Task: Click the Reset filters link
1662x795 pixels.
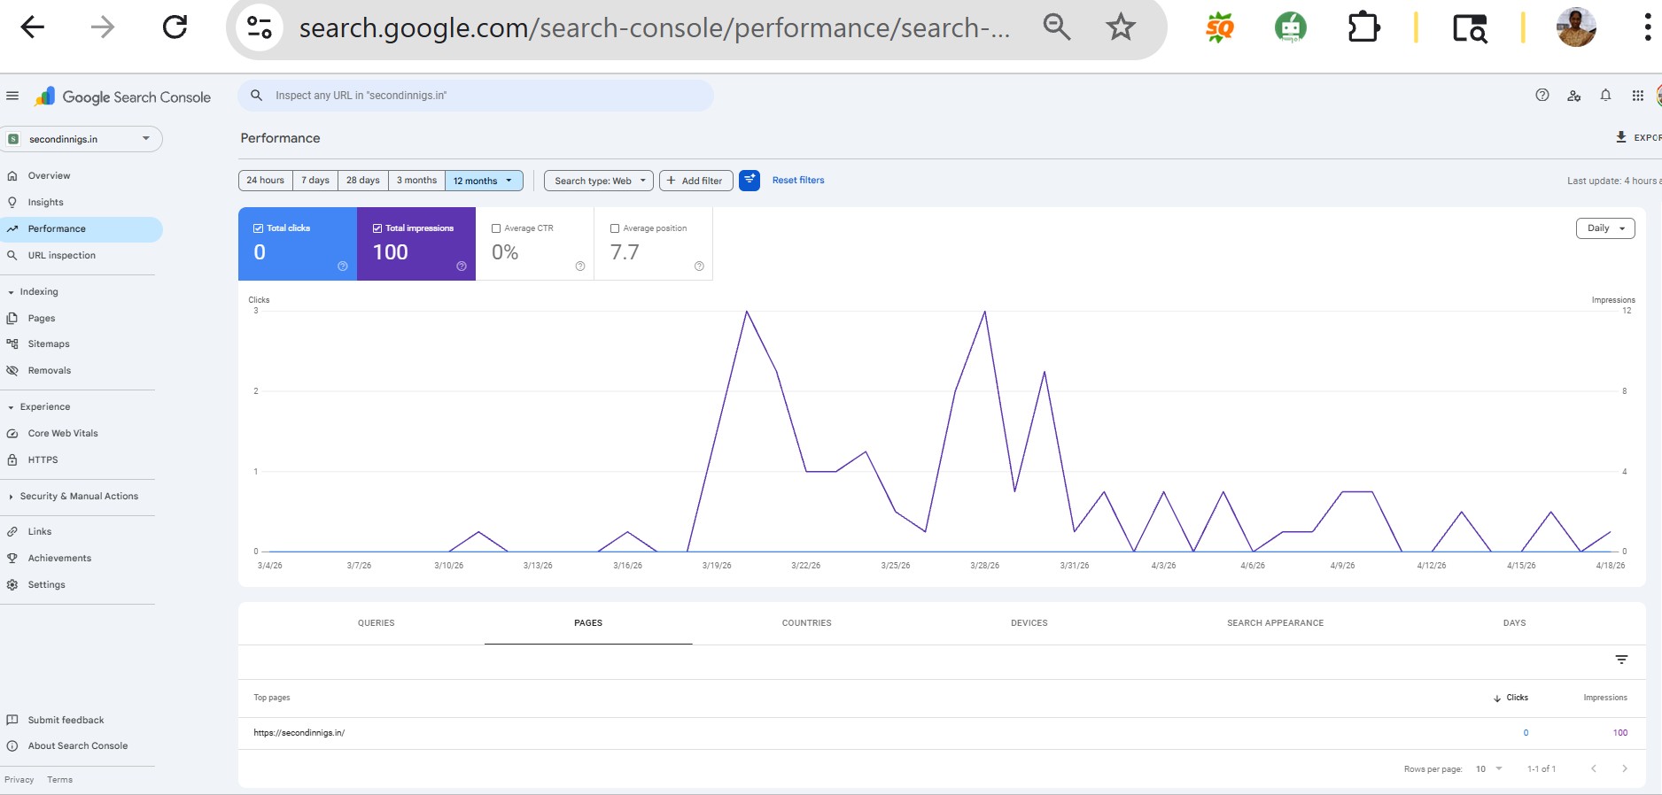Action: tap(798, 181)
